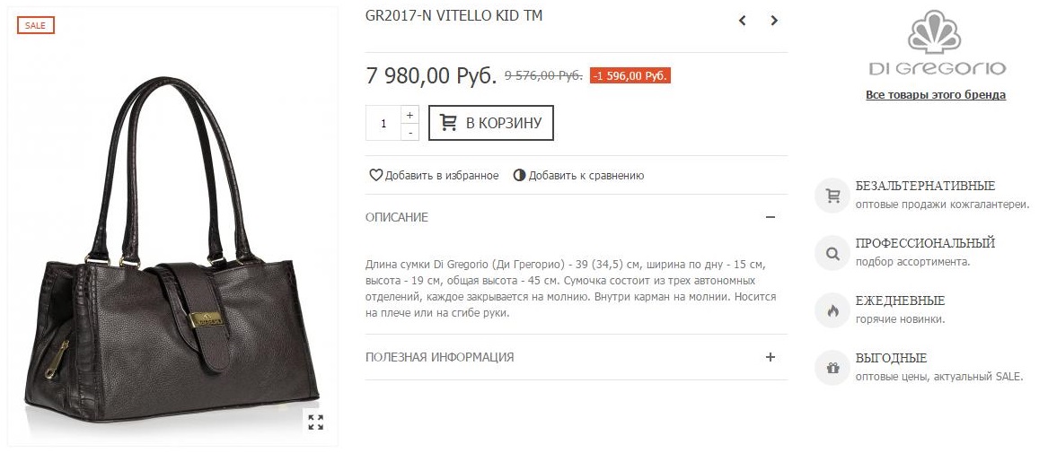
Task: Open Все товары этого бренда link
Action: 936,95
